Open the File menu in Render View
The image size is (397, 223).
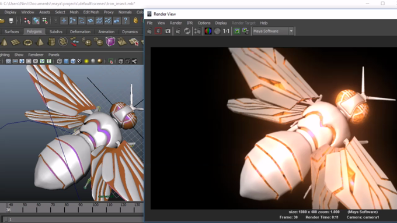(x=149, y=23)
